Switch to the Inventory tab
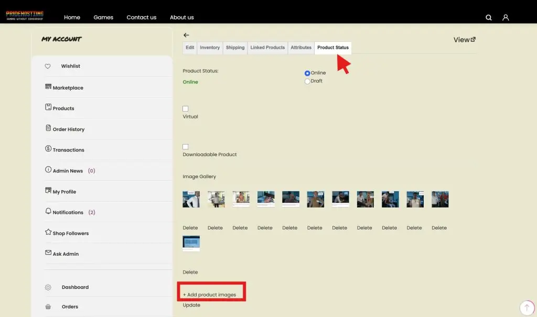Viewport: 537px width, 317px height. click(x=210, y=48)
